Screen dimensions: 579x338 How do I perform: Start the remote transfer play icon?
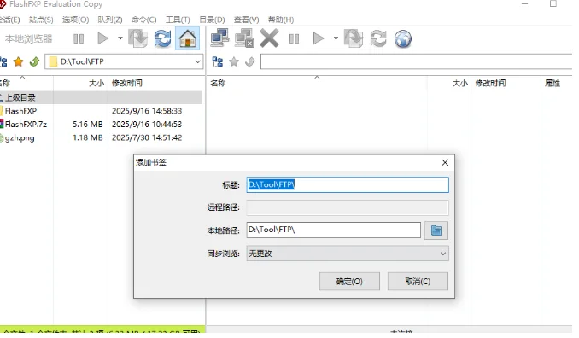(x=319, y=38)
